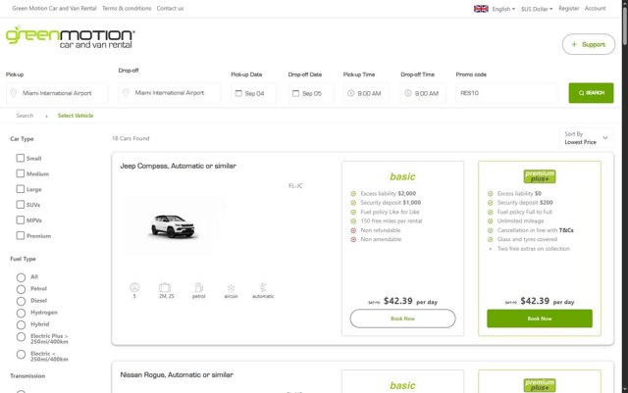Edit the Pick-up location field
Viewport: 628px width, 393px height.
coord(57,93)
